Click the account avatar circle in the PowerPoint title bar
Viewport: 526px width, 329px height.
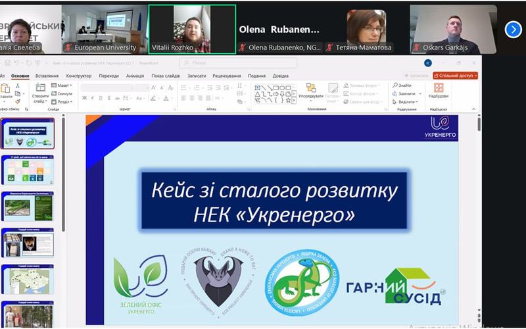click(428, 63)
